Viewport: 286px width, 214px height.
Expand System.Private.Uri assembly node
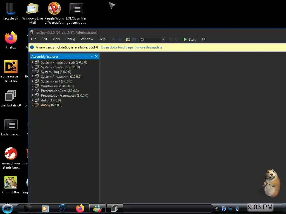click(x=32, y=67)
